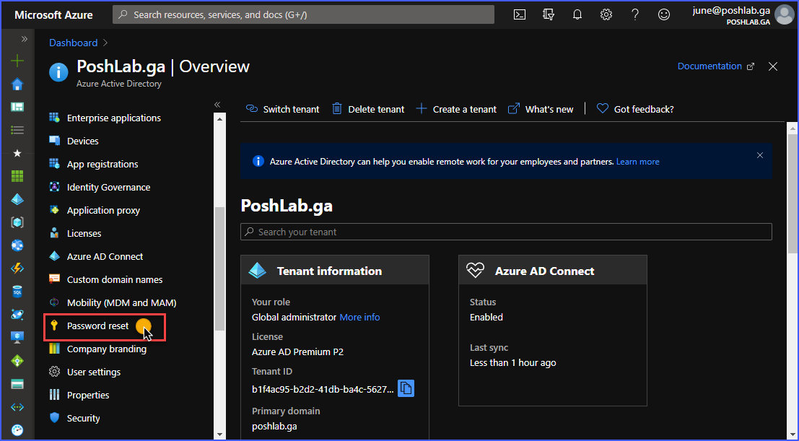Open Load balancers green diamond icon

17,361
